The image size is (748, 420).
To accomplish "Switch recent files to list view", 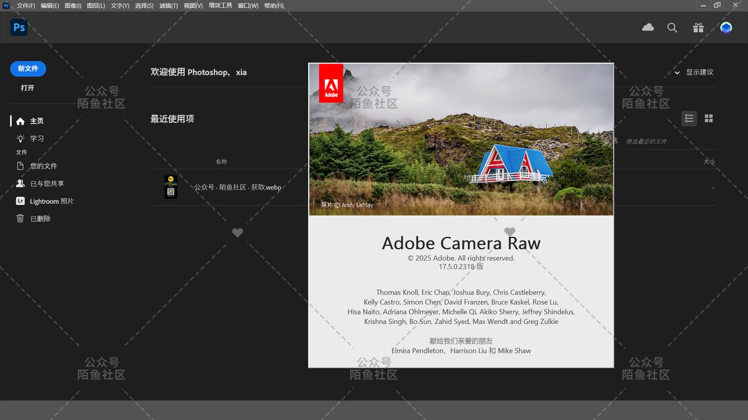I will coord(689,119).
